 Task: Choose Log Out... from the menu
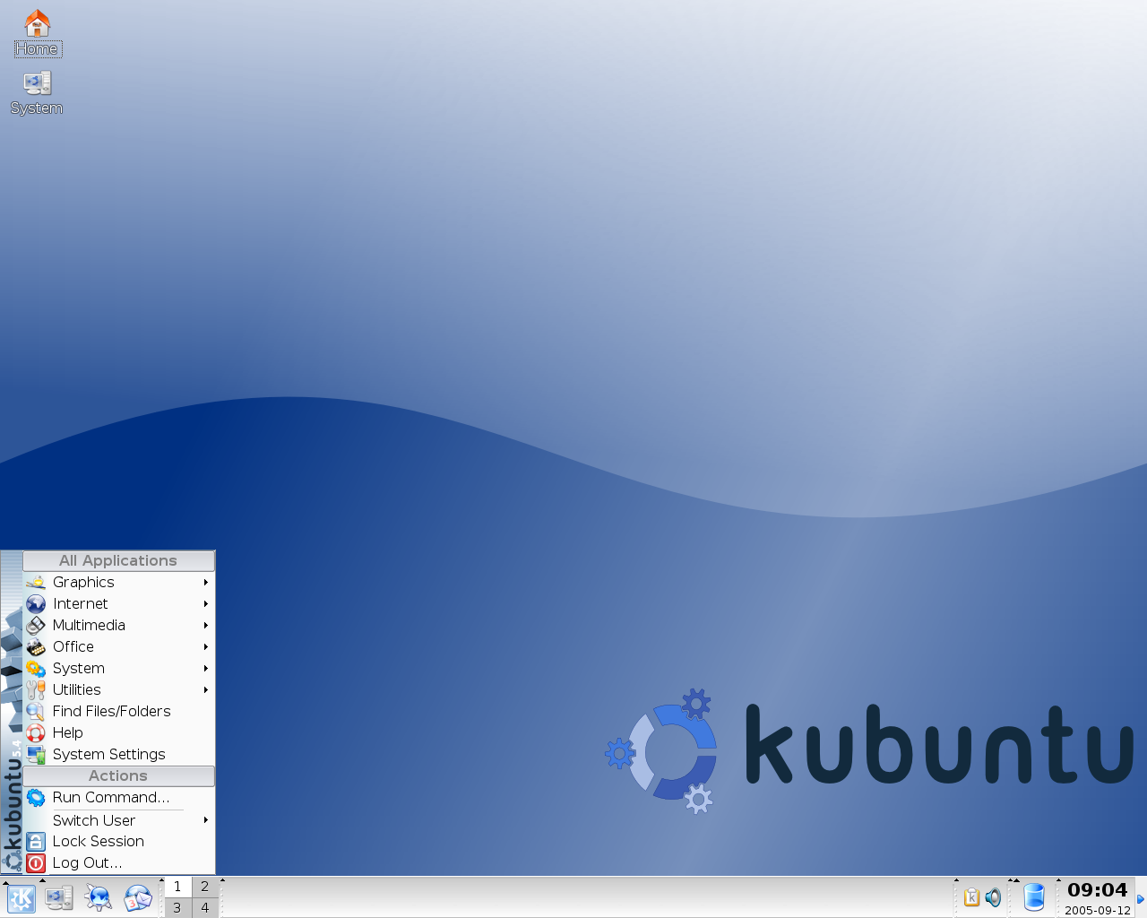(118, 862)
